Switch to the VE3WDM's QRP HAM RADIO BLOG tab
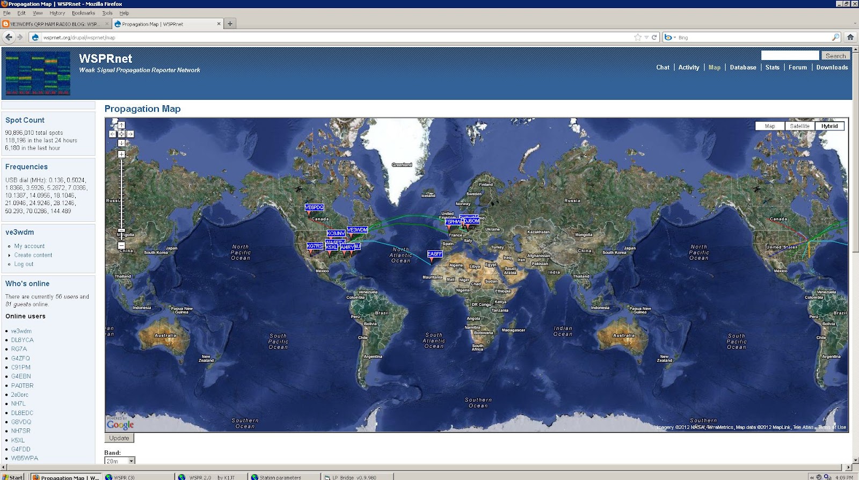Image resolution: width=859 pixels, height=480 pixels. (x=55, y=24)
